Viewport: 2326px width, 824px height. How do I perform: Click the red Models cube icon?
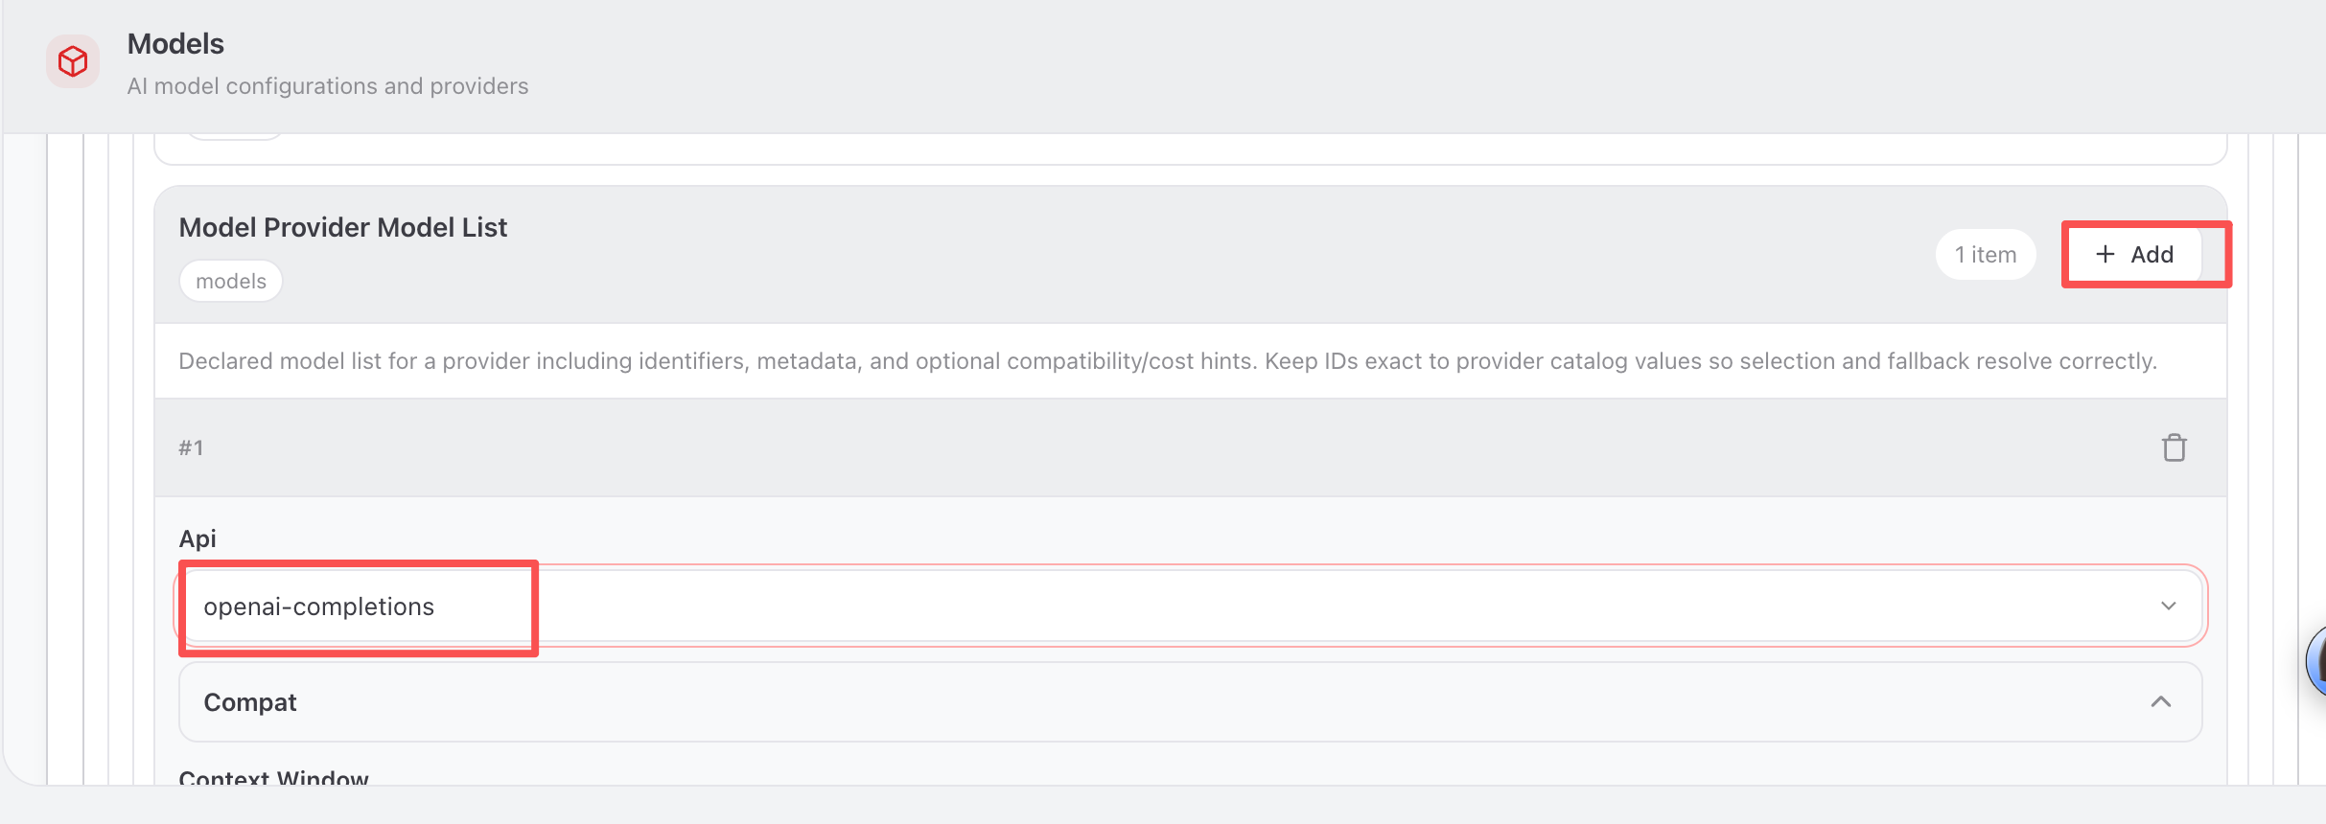(x=73, y=62)
